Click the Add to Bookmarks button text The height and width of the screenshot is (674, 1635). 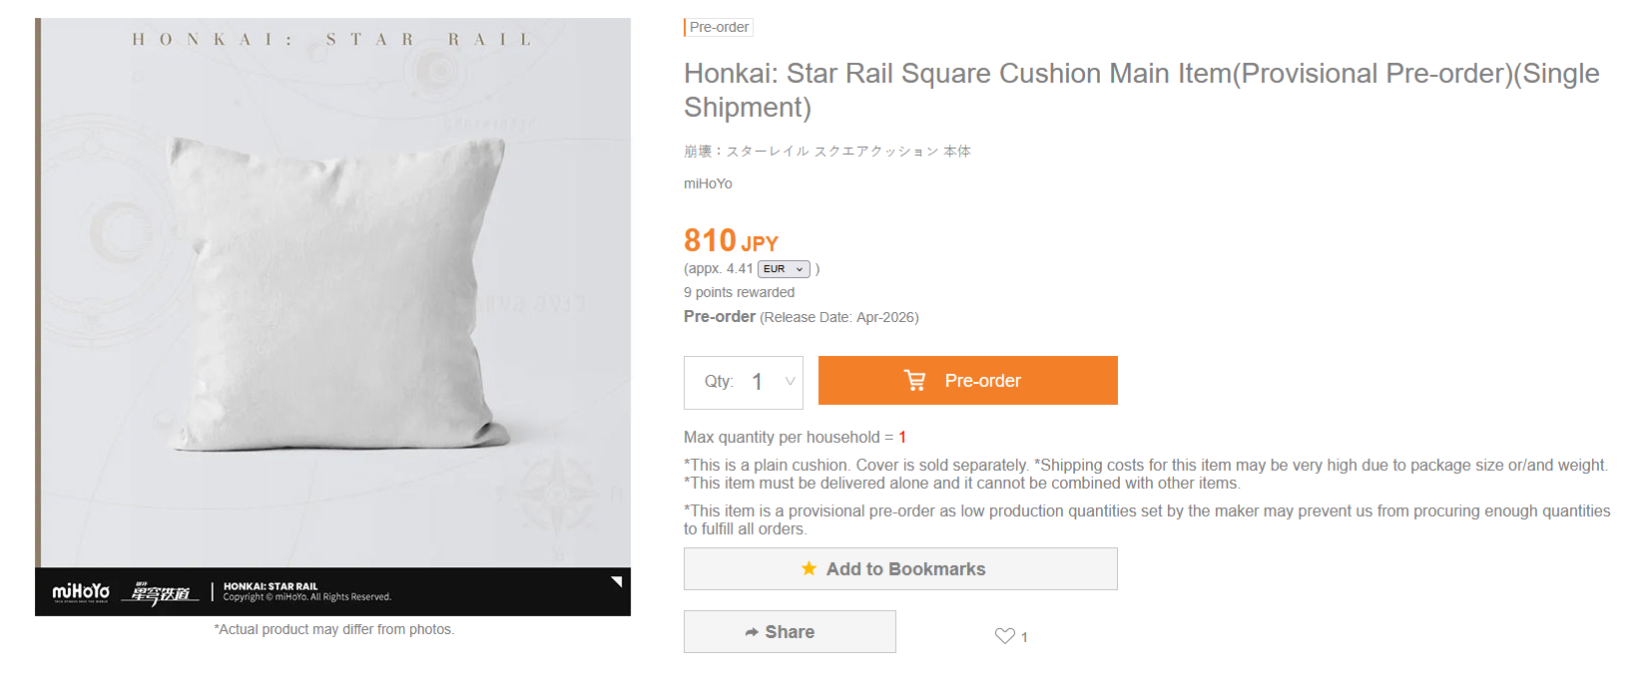(x=905, y=569)
